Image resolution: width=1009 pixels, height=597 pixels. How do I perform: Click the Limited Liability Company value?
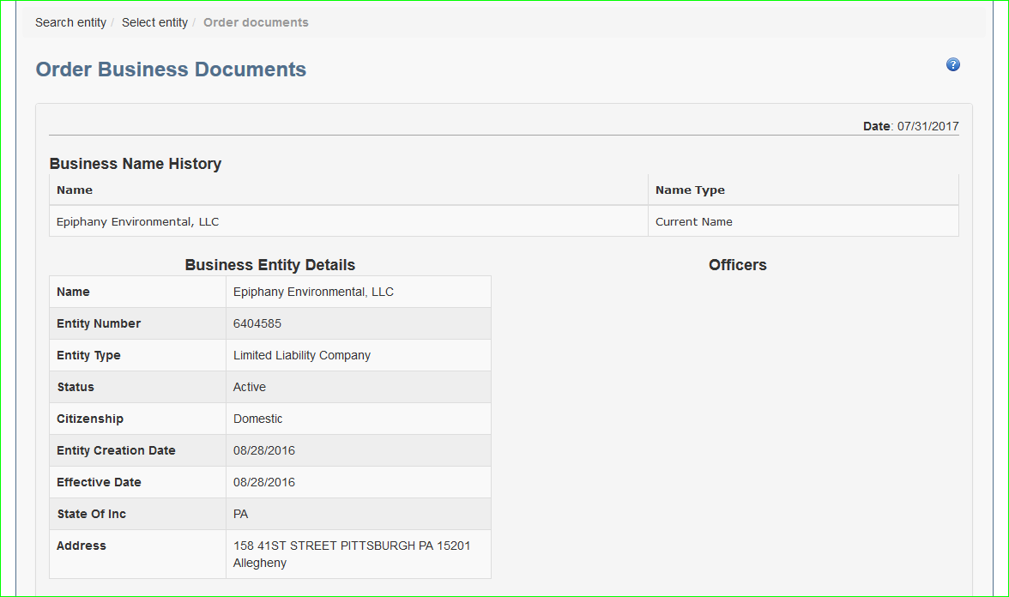tap(302, 355)
